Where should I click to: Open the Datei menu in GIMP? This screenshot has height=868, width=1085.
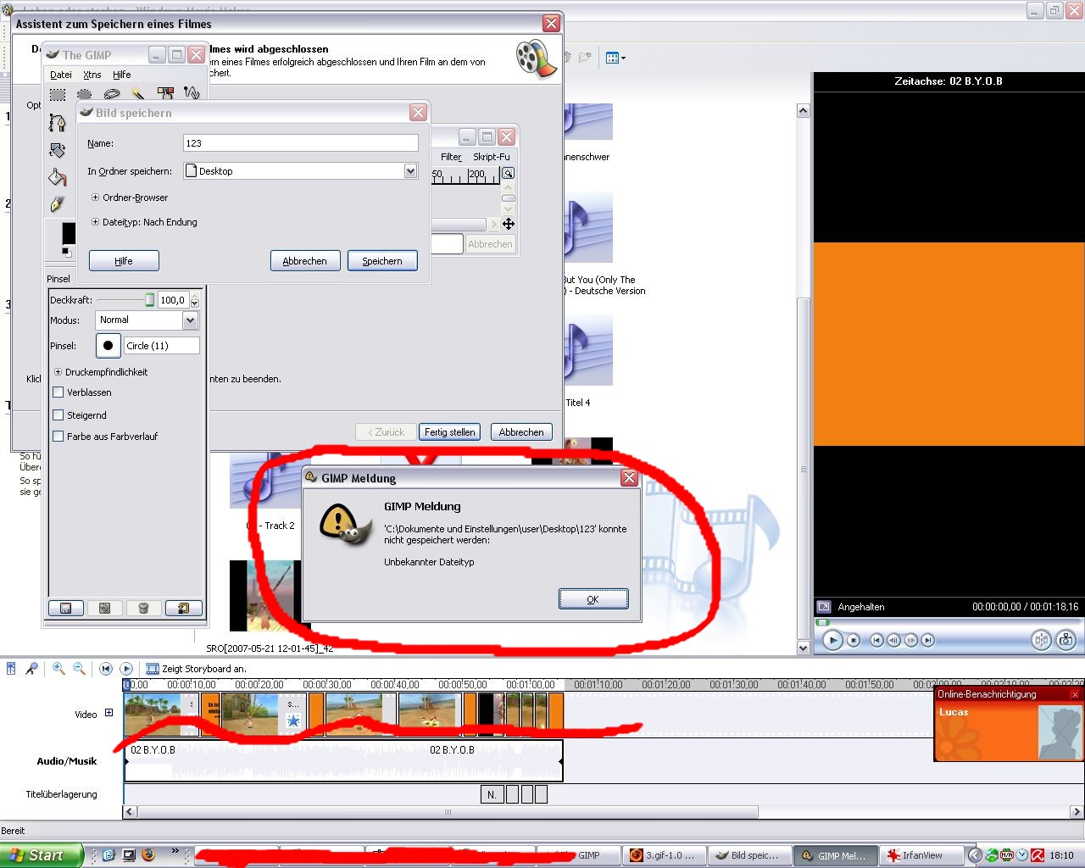coord(61,75)
